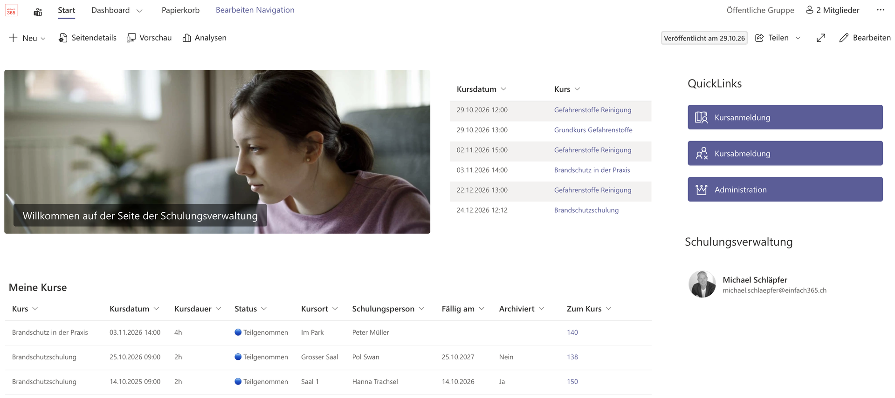The height and width of the screenshot is (398, 895).
Task: Open the Vorschau preview
Action: coord(149,38)
